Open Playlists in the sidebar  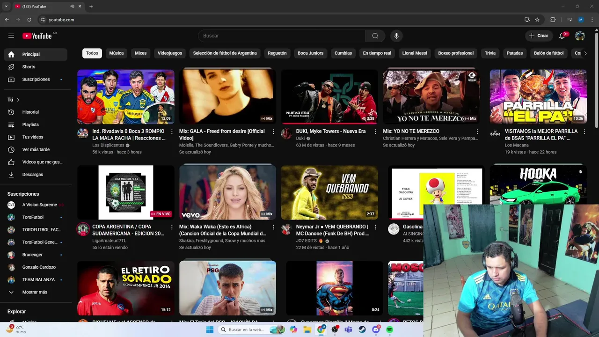[36, 125]
